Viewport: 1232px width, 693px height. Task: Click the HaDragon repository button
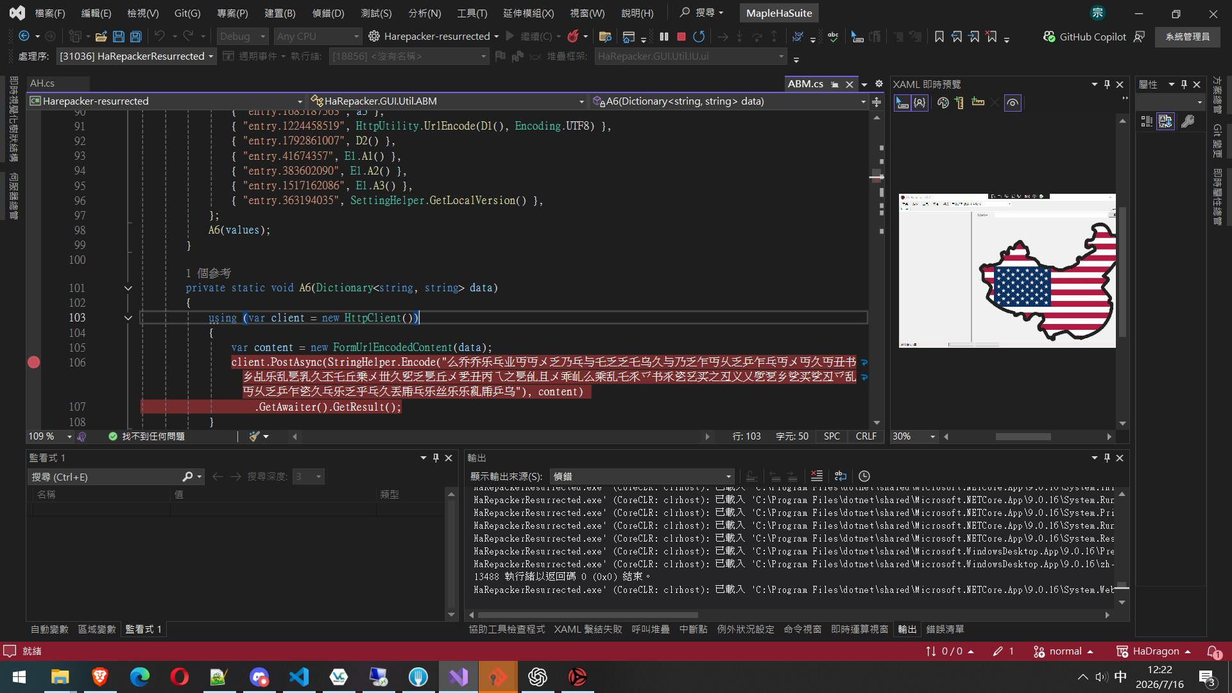point(1154,651)
